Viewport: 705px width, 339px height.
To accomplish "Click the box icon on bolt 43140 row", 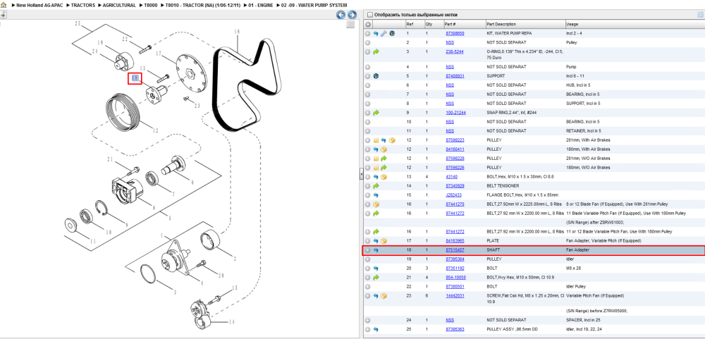I will pos(384,177).
